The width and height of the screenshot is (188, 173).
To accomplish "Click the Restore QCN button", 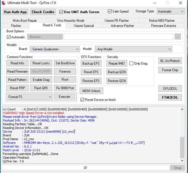I will coord(117,81).
